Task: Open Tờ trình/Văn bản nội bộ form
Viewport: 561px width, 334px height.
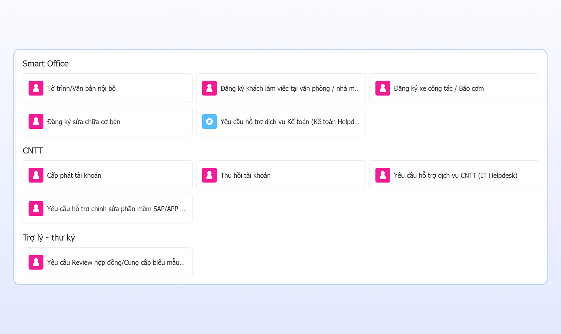Action: (x=108, y=88)
